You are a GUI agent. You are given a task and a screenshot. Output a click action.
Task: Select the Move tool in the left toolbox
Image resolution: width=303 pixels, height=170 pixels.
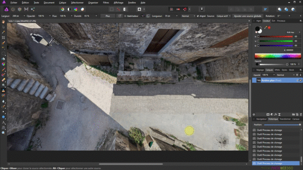[3, 27]
